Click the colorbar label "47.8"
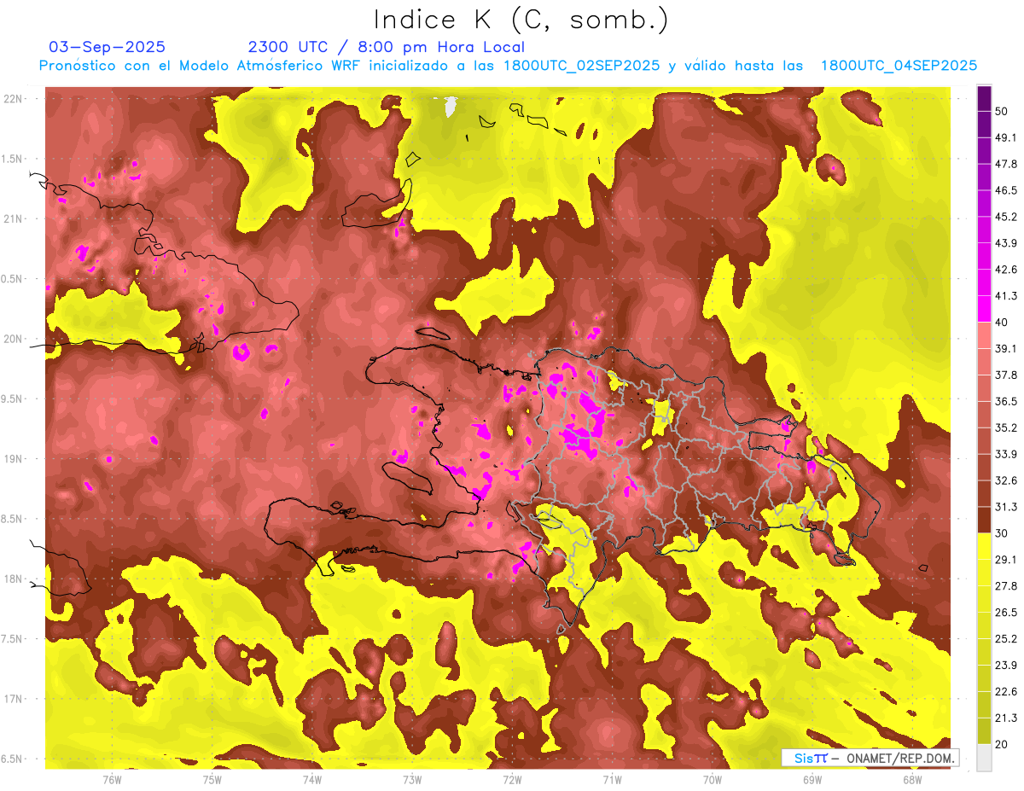1024x791 pixels. [1006, 164]
